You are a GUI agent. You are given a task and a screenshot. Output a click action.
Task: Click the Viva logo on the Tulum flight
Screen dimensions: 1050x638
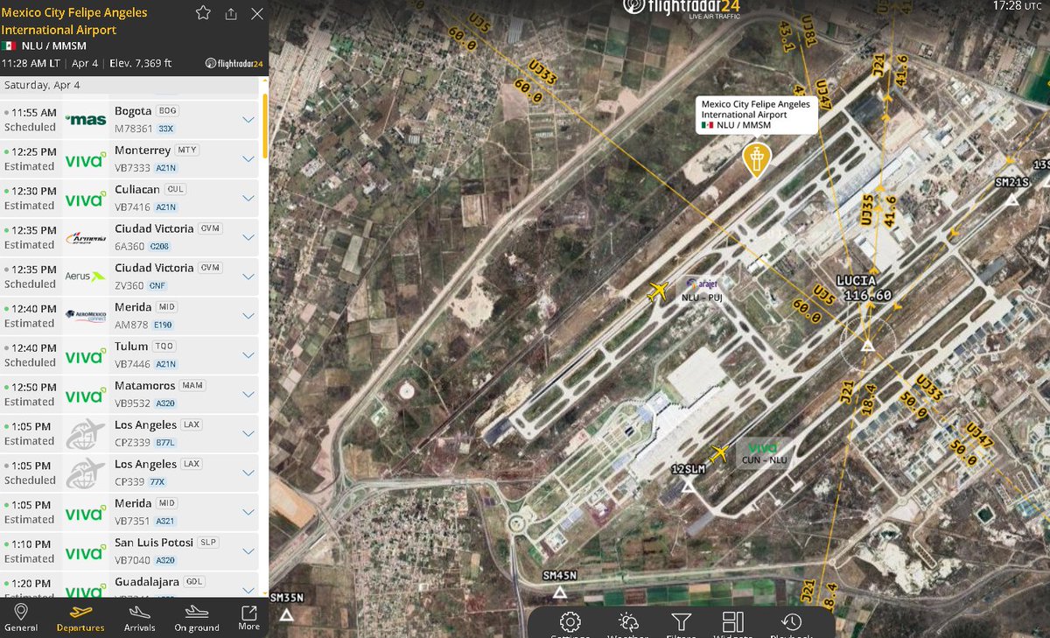click(x=86, y=357)
